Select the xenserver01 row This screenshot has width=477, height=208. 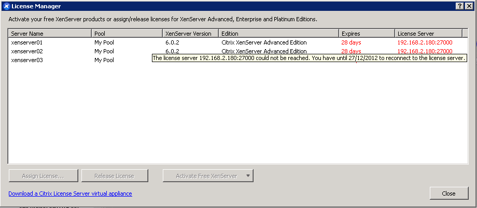(x=238, y=42)
